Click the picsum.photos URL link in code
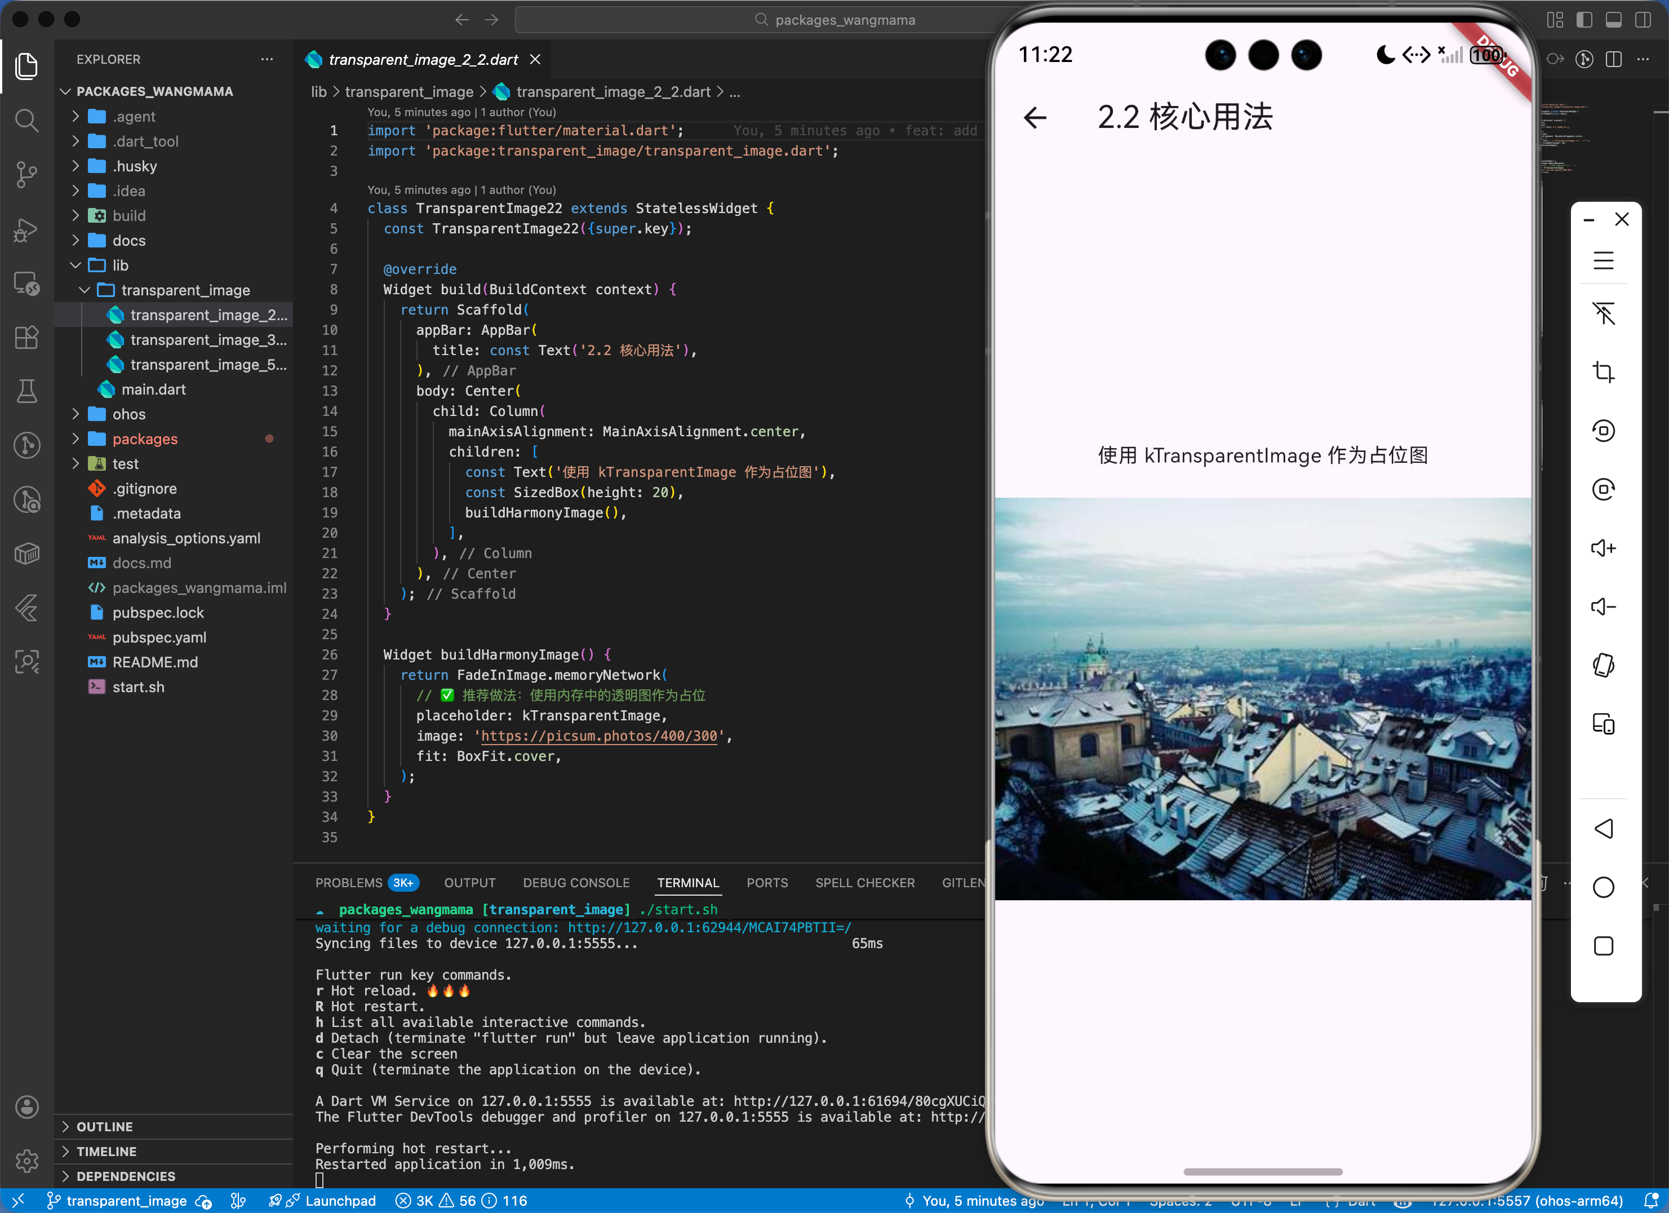 tap(598, 736)
